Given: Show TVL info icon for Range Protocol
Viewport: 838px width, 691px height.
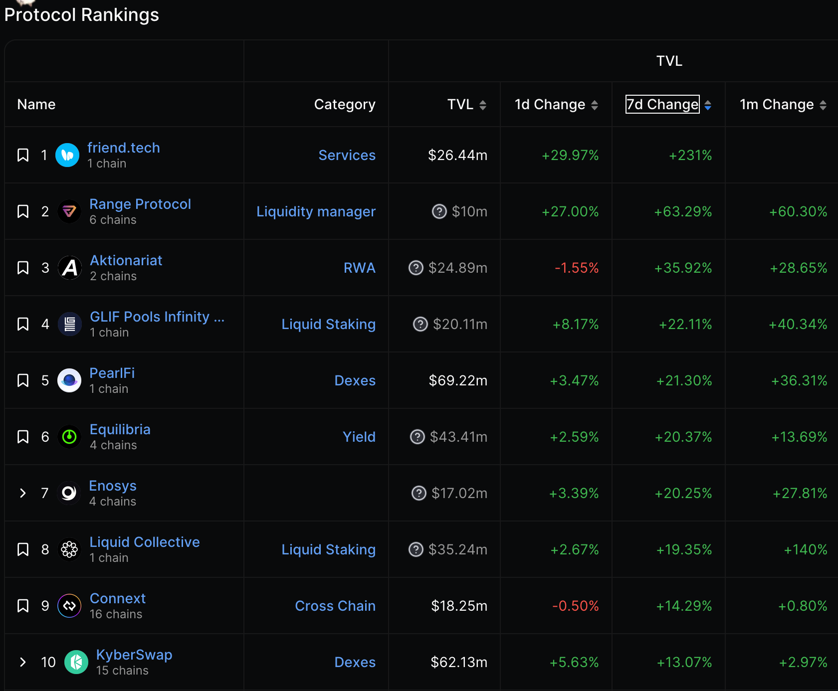Looking at the screenshot, I should click(x=439, y=211).
